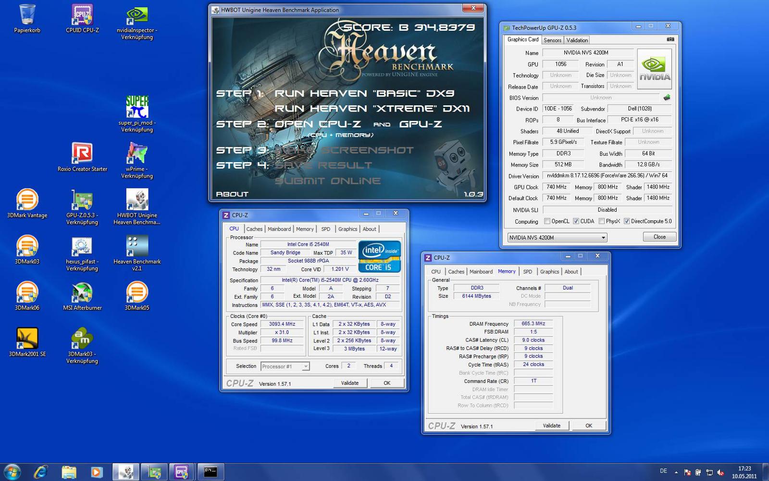This screenshot has height=481, width=769.
Task: Click the volume icon in system tray
Action: (720, 472)
